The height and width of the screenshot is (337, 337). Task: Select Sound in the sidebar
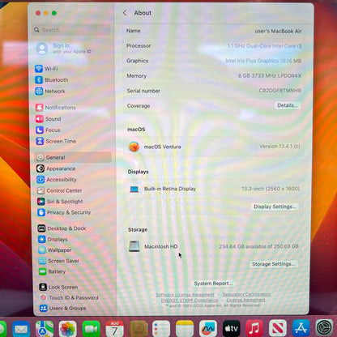pyautogui.click(x=48, y=119)
